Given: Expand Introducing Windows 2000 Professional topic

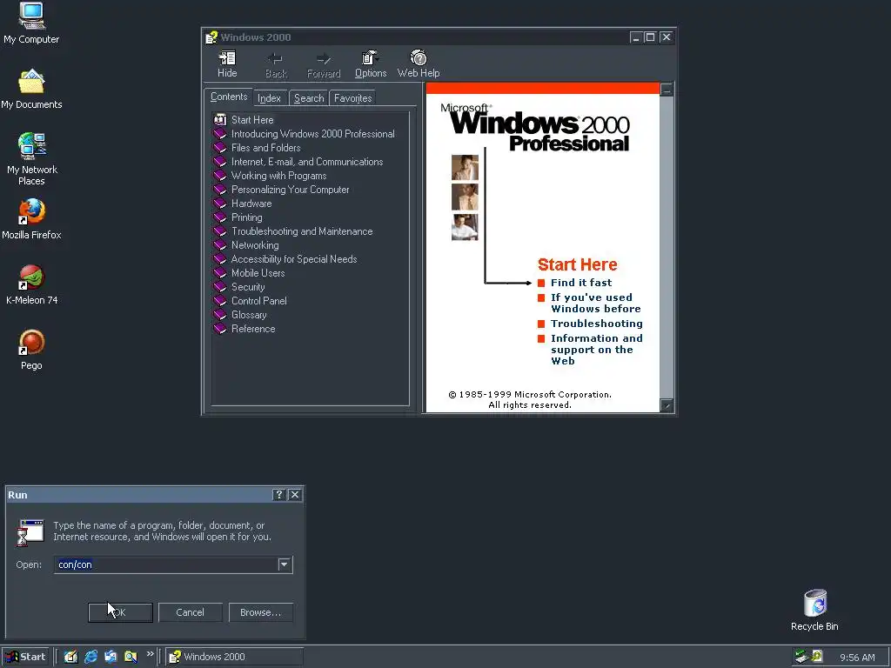Looking at the screenshot, I should tap(312, 134).
